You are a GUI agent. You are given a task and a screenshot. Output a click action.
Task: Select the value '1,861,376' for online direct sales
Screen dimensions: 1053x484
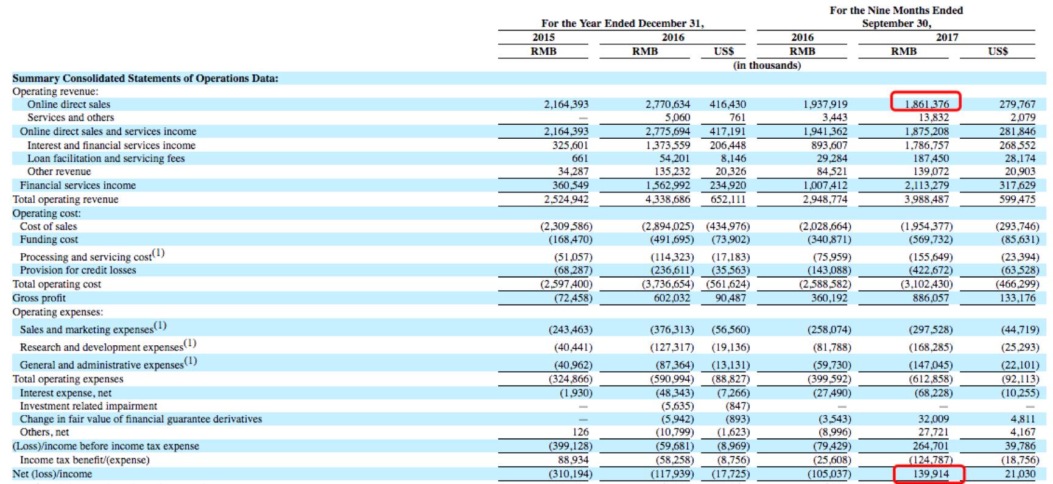point(926,104)
